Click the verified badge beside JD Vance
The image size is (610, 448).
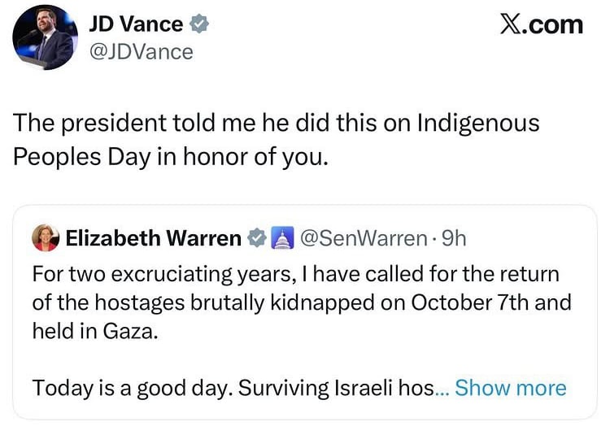pyautogui.click(x=200, y=25)
